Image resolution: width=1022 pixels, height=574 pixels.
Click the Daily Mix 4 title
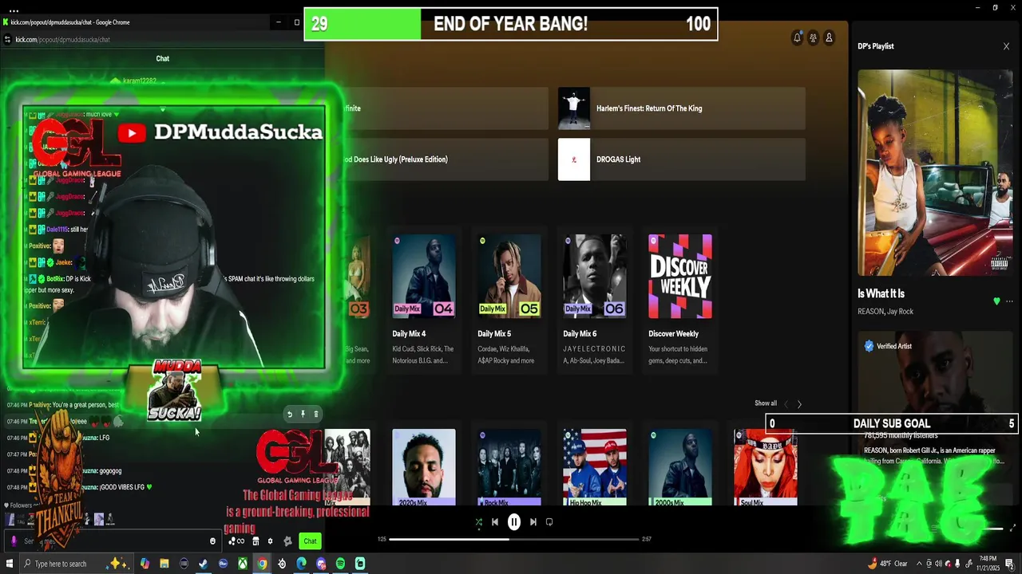point(409,334)
